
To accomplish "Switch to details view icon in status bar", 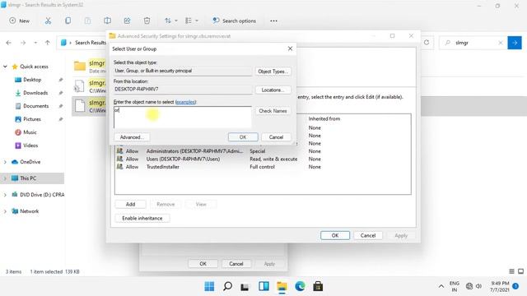I will [511, 271].
